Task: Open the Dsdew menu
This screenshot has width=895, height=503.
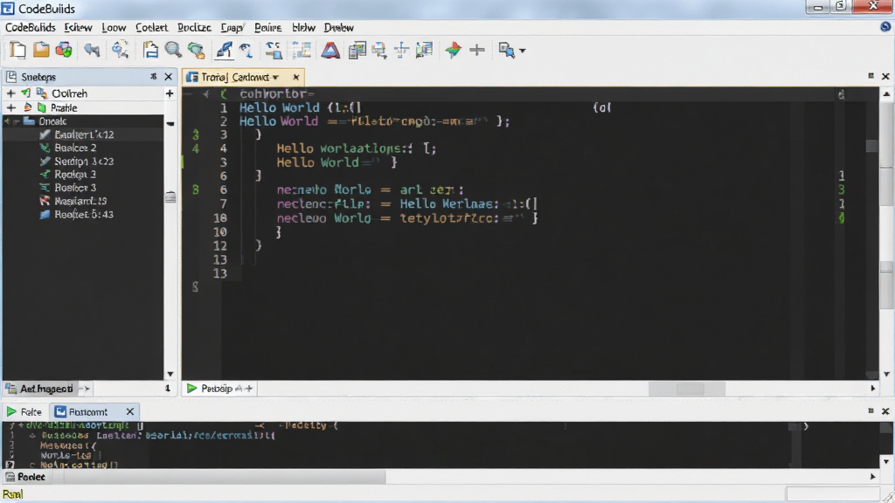Action: pos(338,27)
